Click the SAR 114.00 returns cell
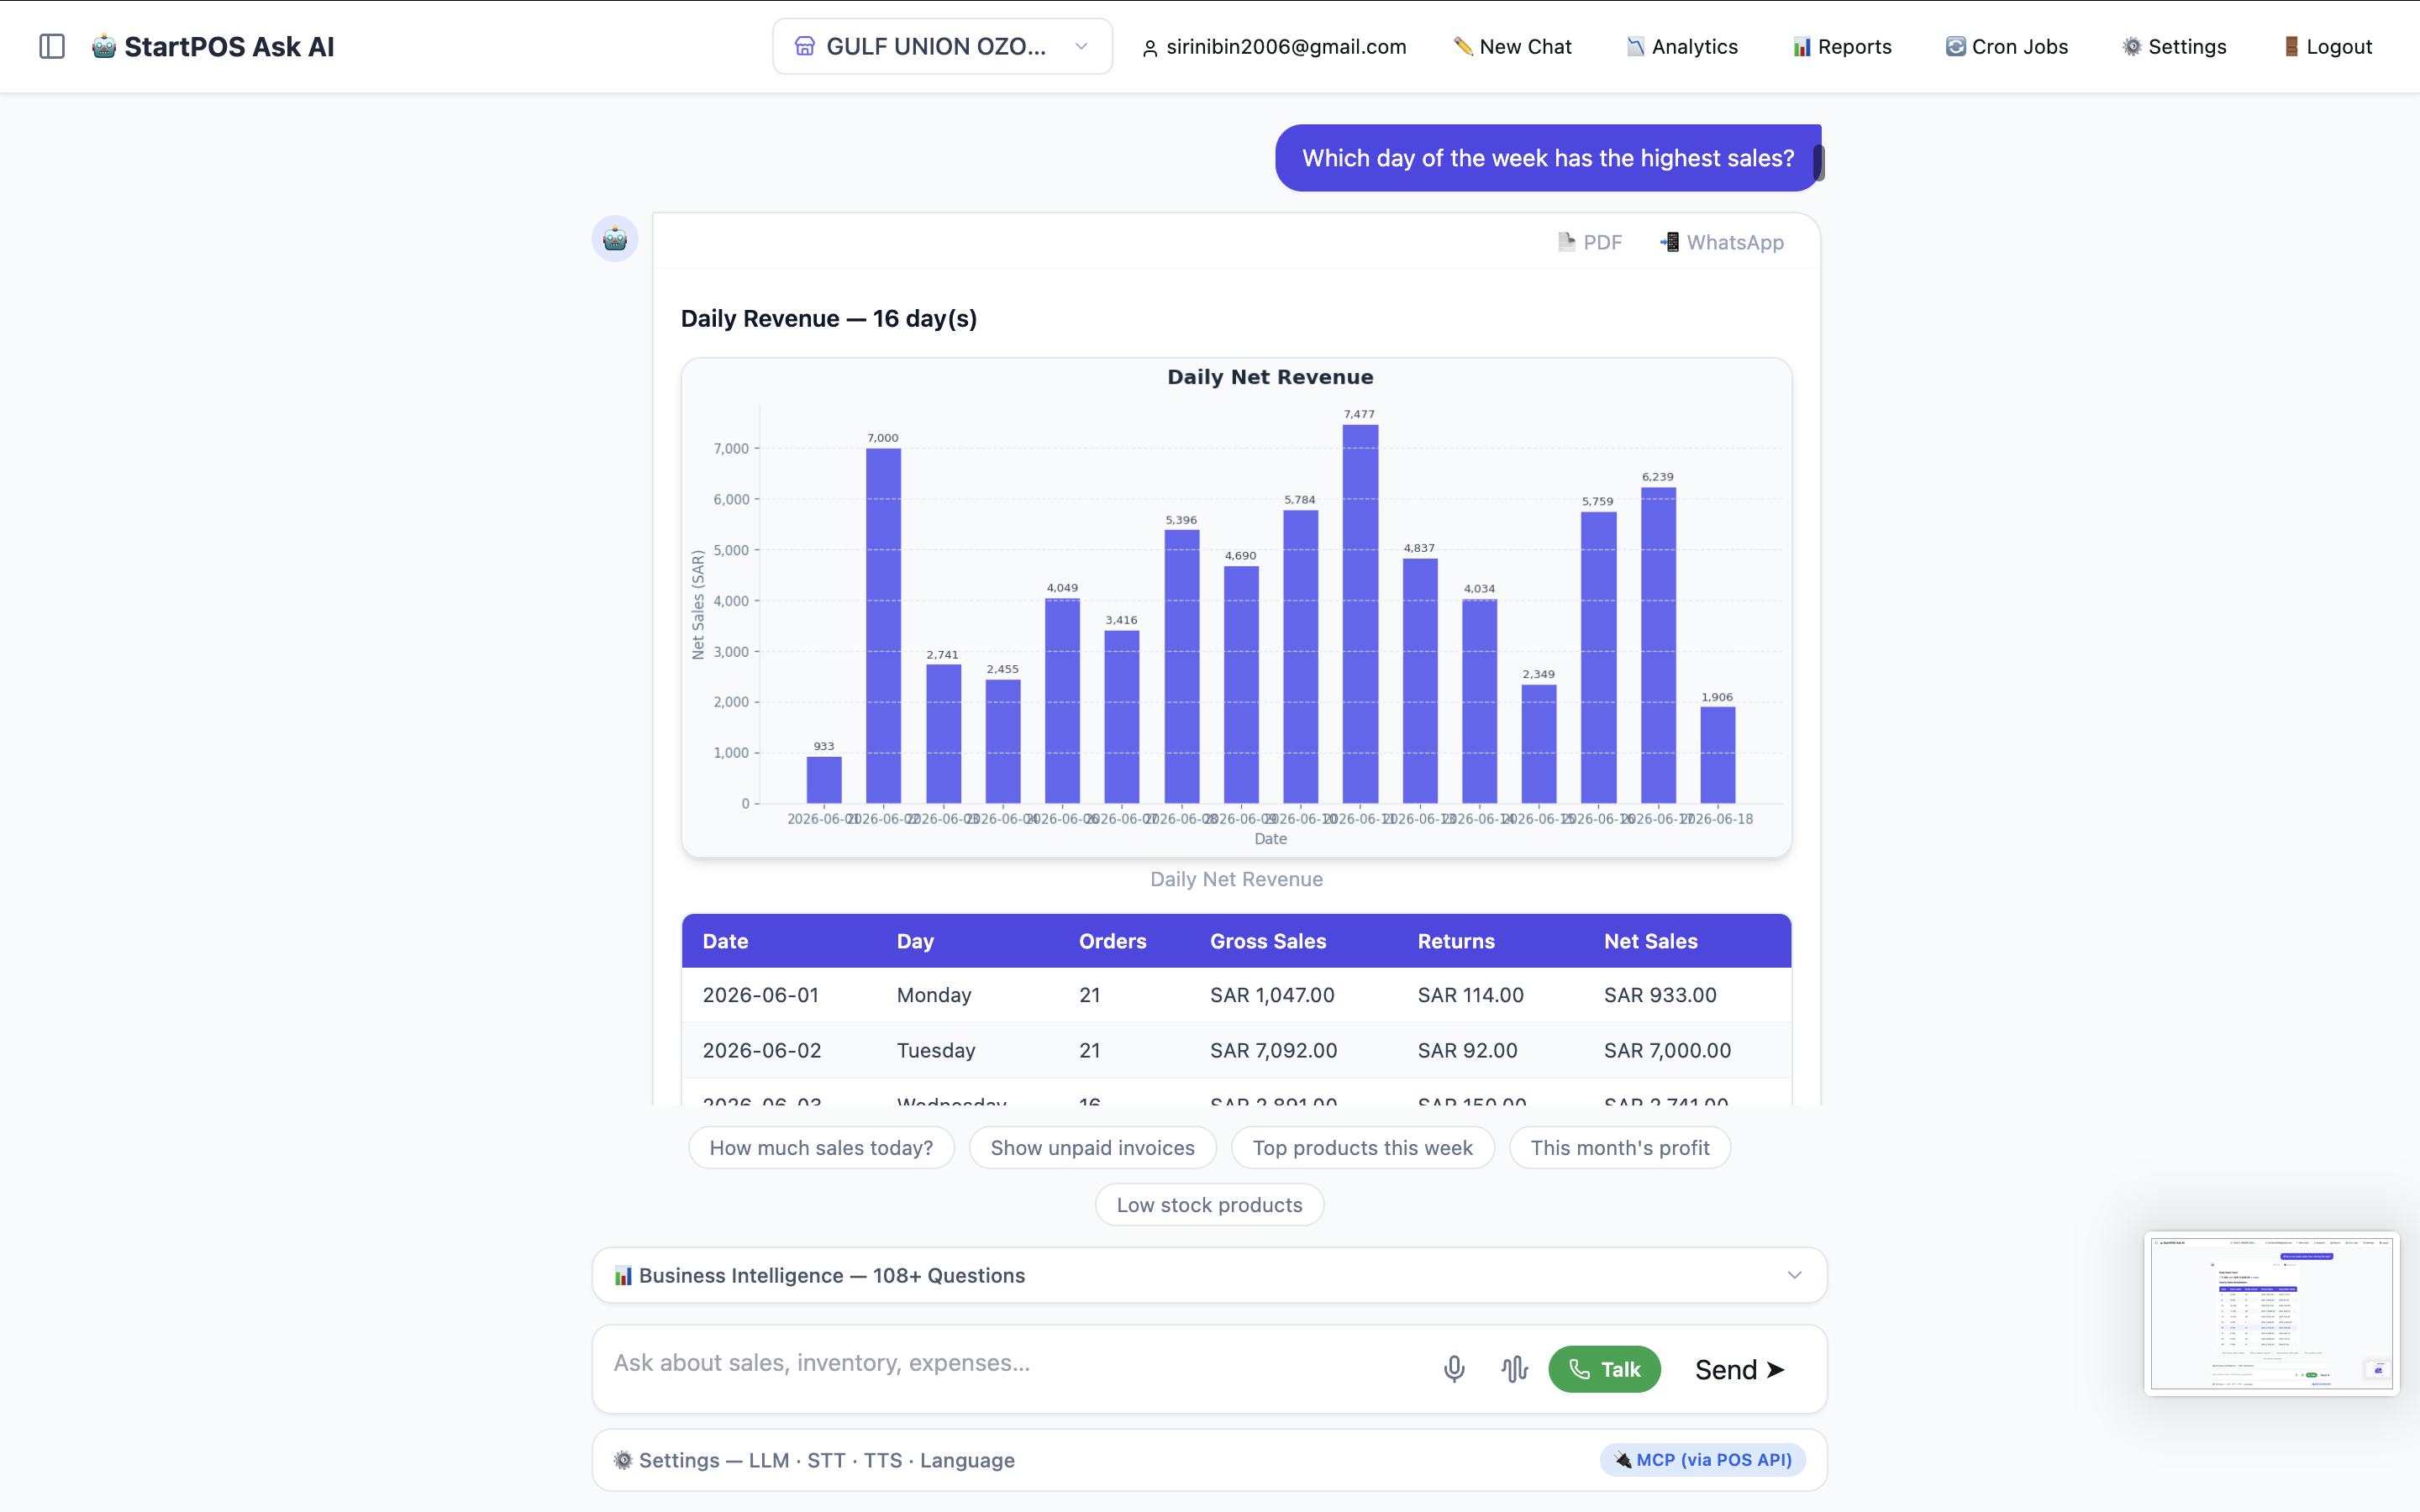Viewport: 2420px width, 1512px height. coord(1470,995)
